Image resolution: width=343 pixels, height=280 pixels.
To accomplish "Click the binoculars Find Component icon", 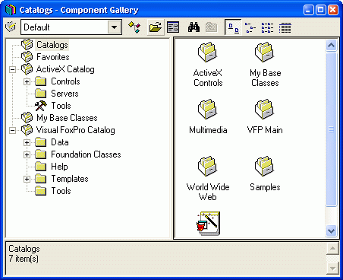I will [194, 27].
